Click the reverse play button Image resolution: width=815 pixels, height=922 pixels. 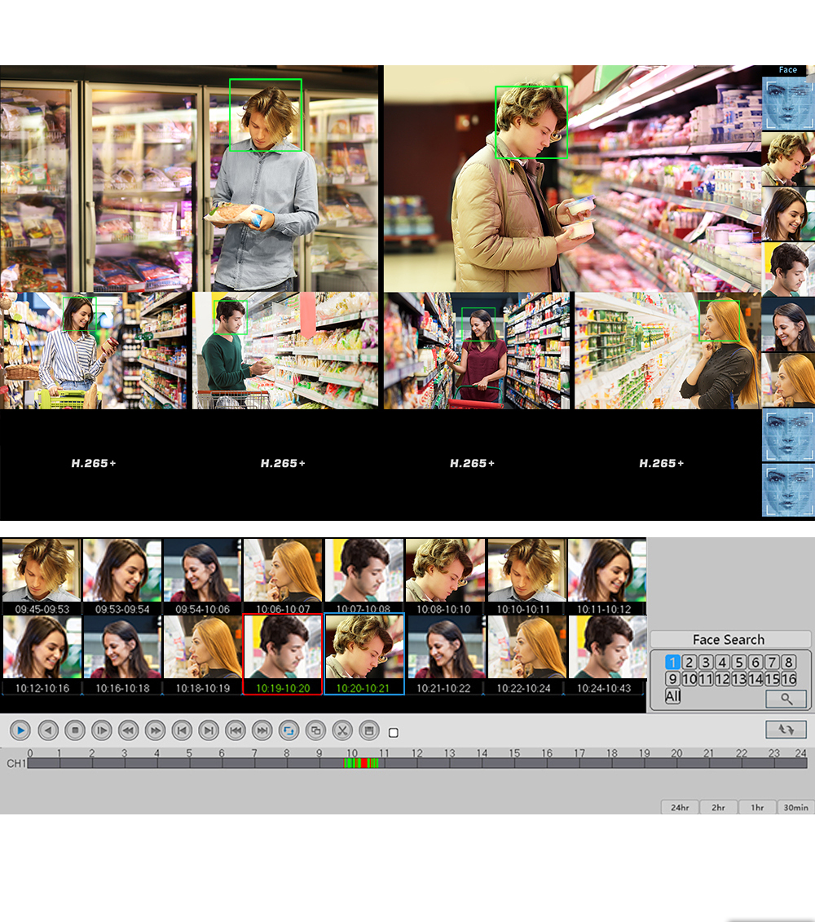48,730
